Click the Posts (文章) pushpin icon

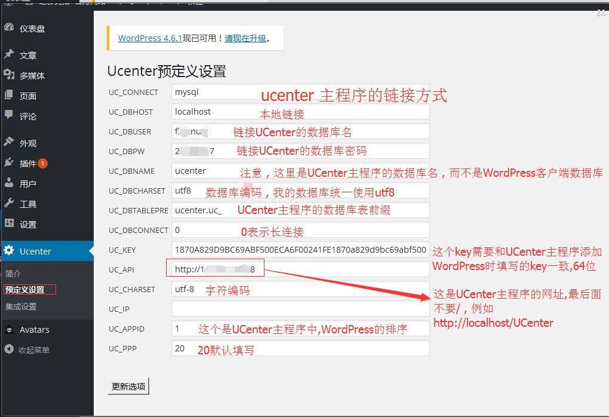(9, 54)
